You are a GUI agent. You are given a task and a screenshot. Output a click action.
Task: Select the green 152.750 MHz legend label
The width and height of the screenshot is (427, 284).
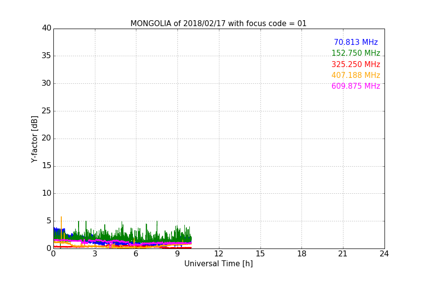(356, 53)
